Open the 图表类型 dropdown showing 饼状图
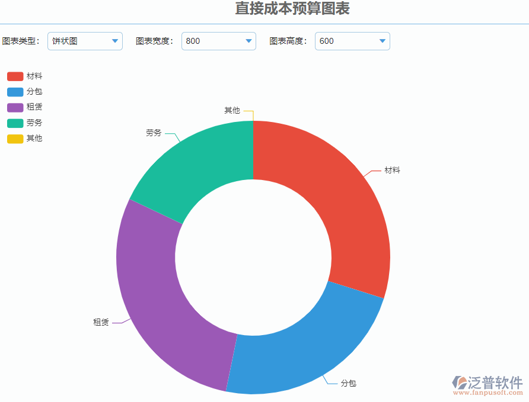The height and width of the screenshot is (402, 529). (x=85, y=41)
